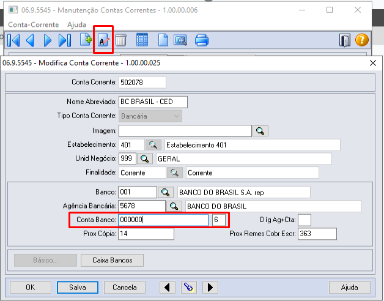Go to first record in toolbar
Screen dimensions: 384x301
[x=13, y=40]
